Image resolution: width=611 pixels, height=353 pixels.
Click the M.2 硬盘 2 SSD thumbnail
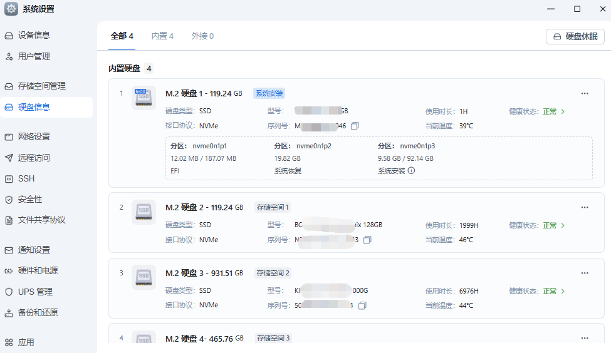(x=144, y=212)
